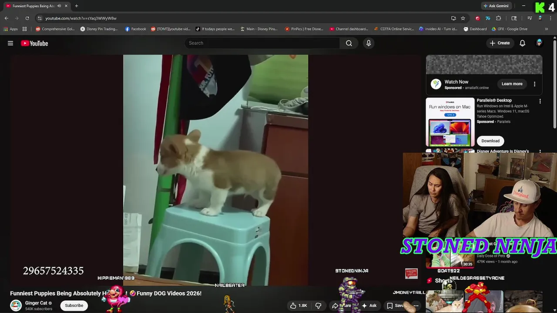The width and height of the screenshot is (557, 313).
Task: Save the video to a playlist
Action: (x=395, y=306)
